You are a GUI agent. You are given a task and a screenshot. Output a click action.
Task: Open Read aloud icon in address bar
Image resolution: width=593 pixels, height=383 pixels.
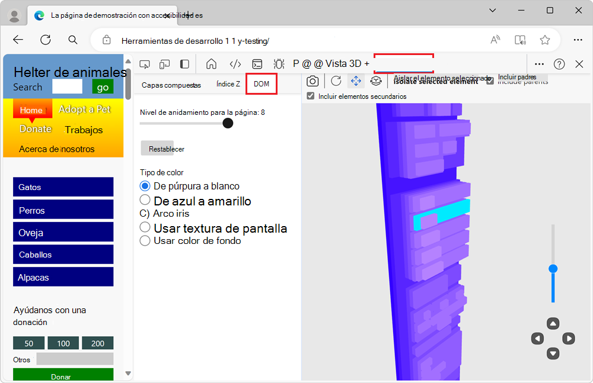point(495,40)
